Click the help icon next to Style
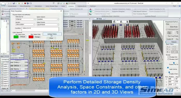The height and width of the screenshot is (98, 181). [180, 6]
